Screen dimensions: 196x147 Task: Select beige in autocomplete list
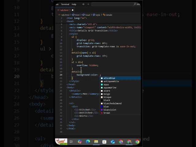pos(120,94)
